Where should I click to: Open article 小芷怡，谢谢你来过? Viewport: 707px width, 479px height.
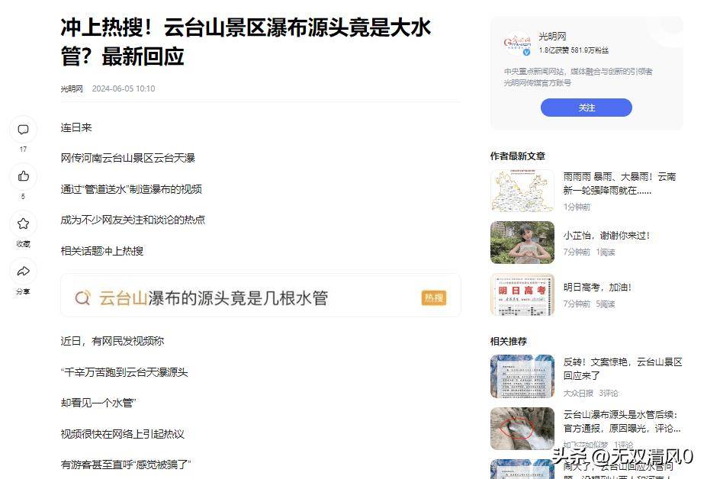point(606,236)
